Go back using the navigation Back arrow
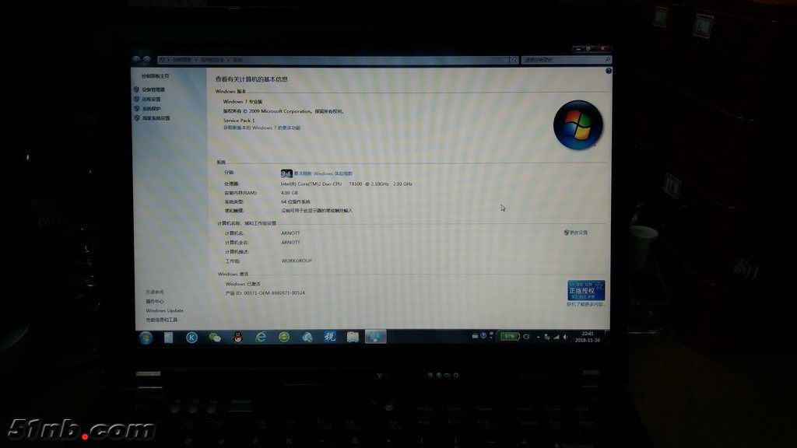 [137, 60]
